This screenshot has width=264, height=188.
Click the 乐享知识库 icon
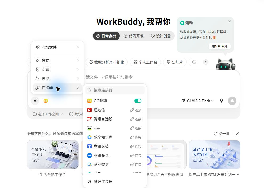coord(90,137)
